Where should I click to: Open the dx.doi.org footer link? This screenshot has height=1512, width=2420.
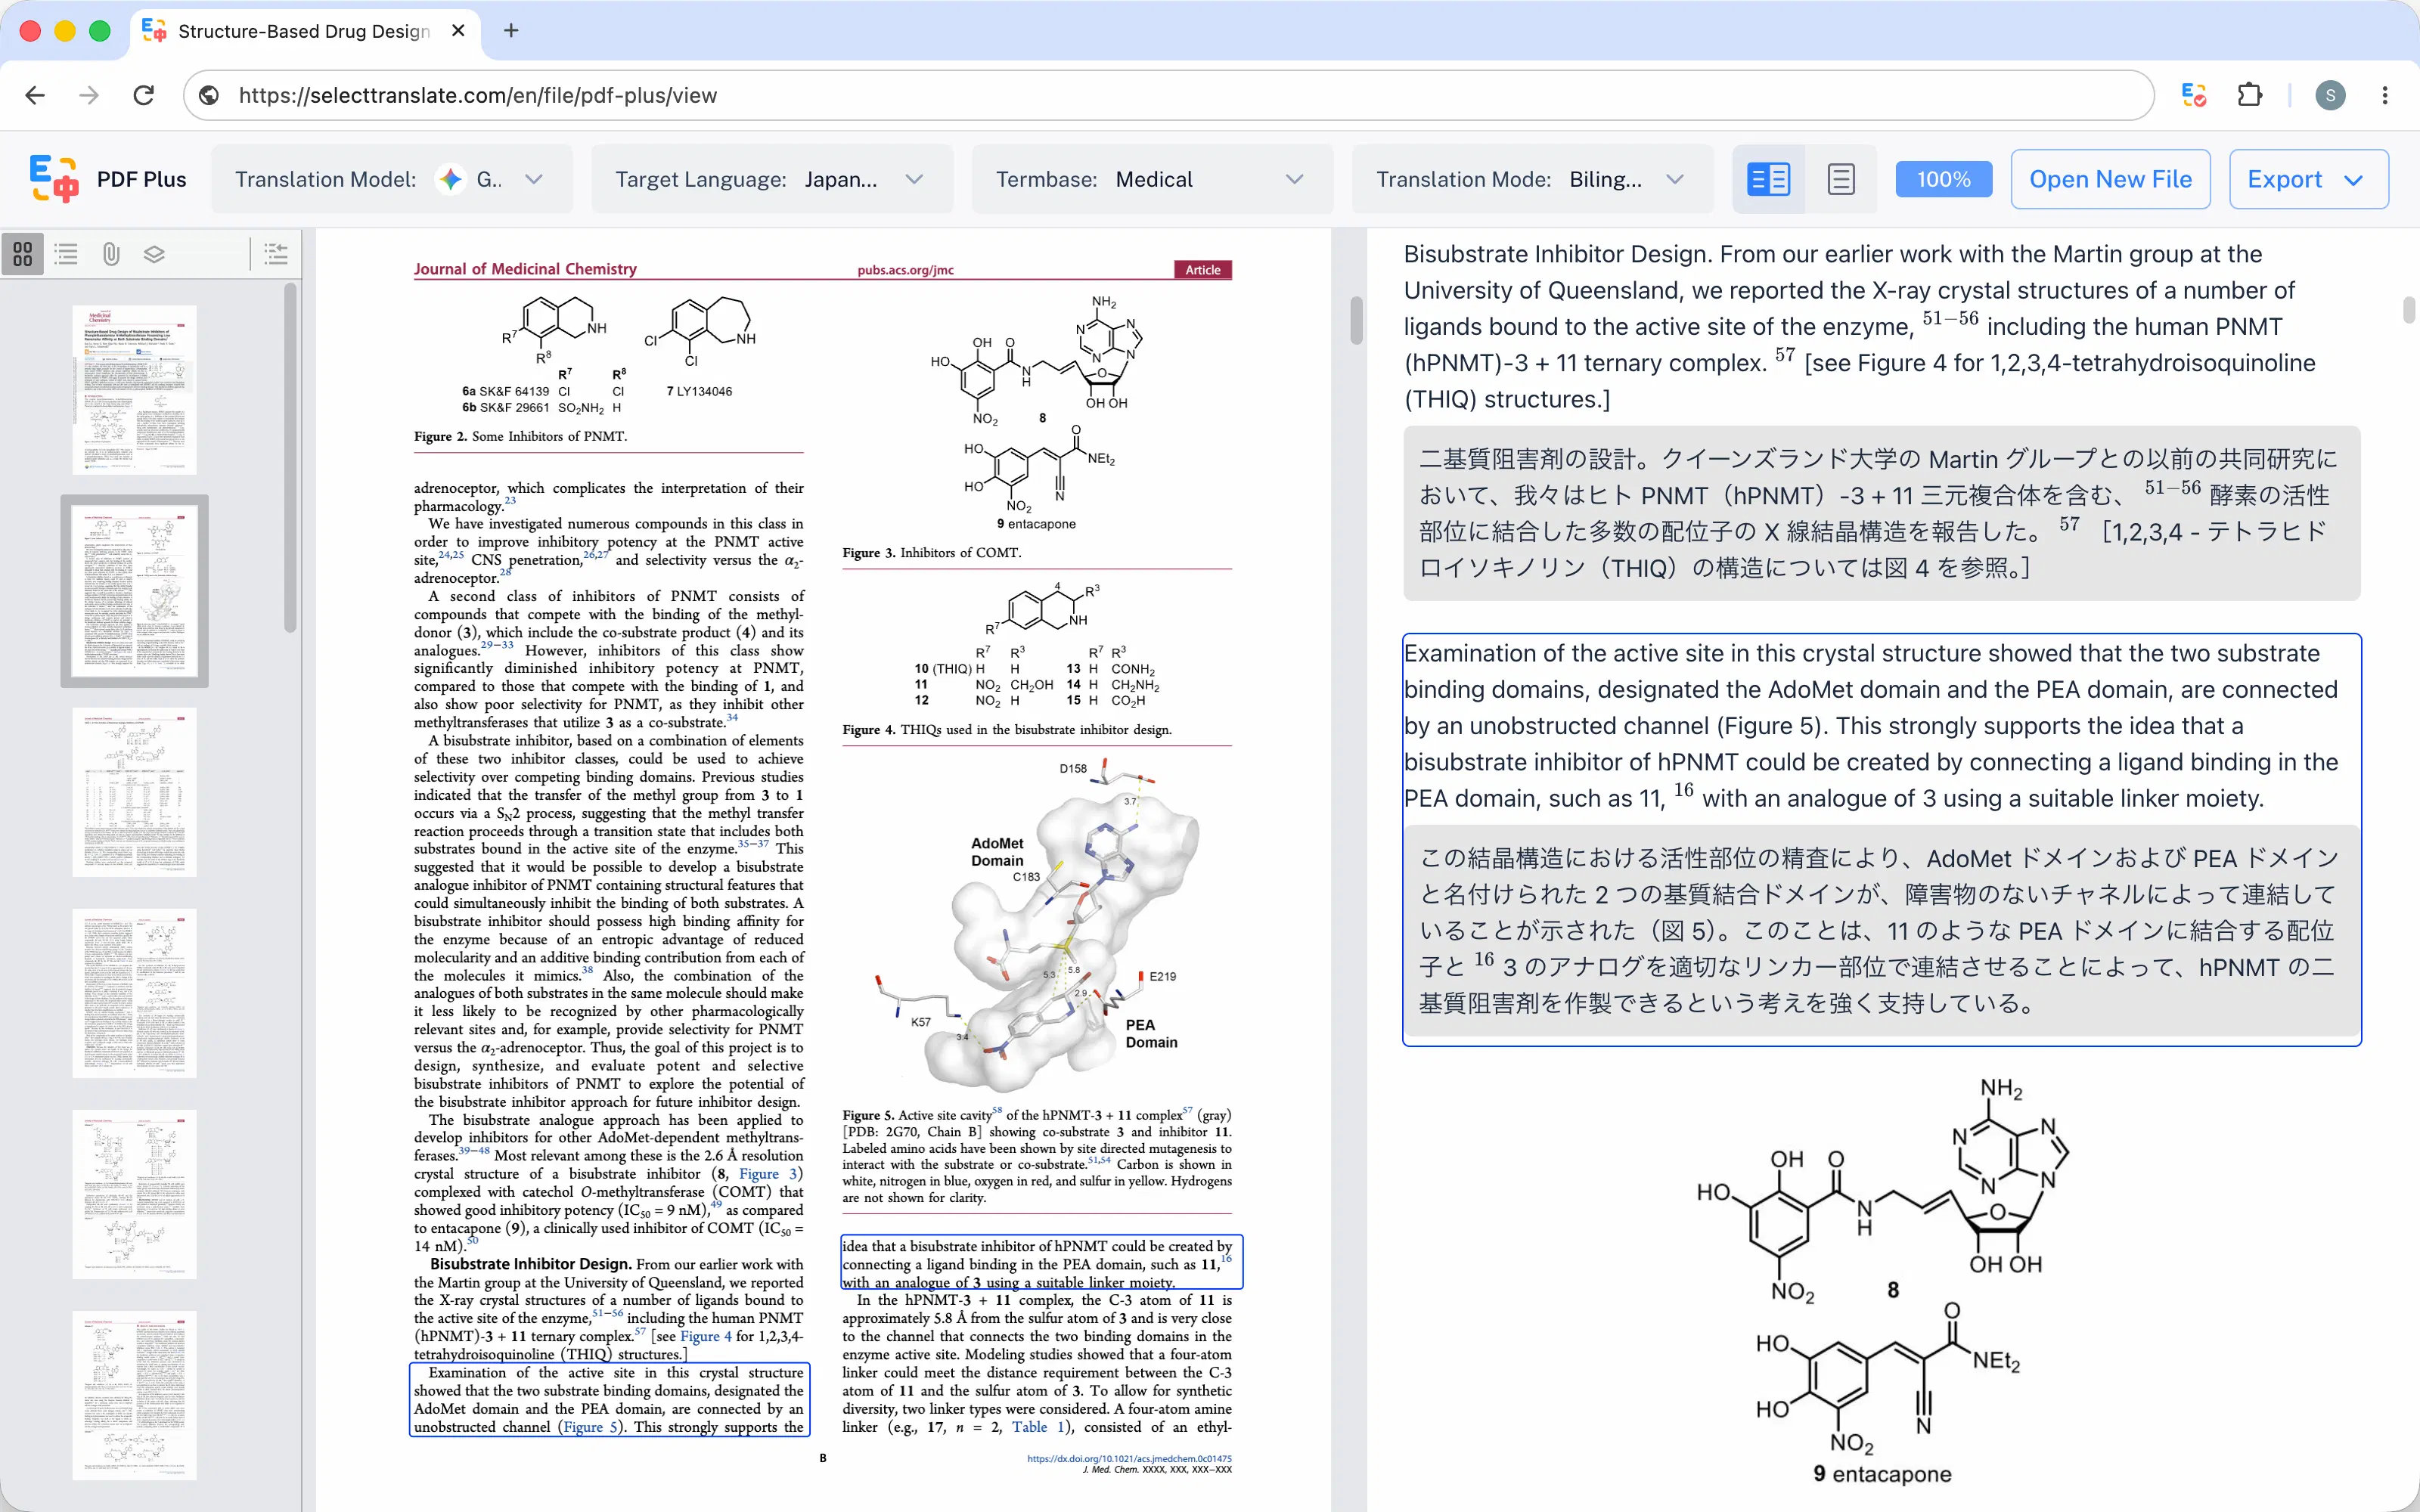coord(1129,1459)
